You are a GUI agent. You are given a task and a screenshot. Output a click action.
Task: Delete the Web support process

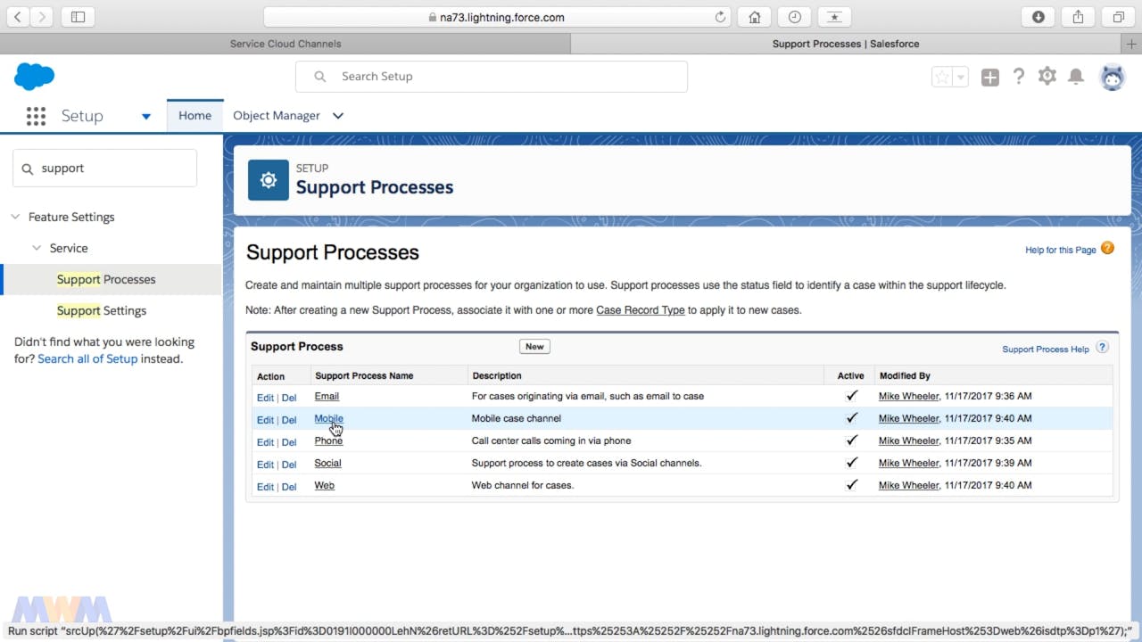(x=289, y=486)
